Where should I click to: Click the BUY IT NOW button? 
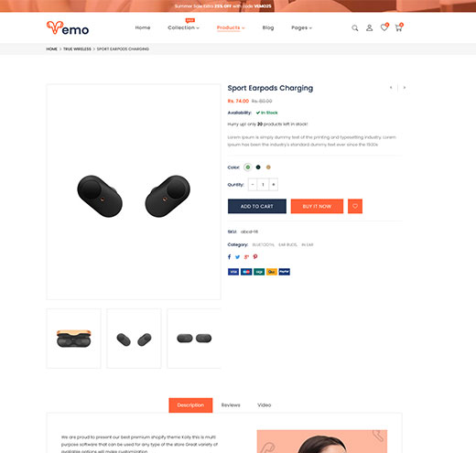pyautogui.click(x=317, y=206)
